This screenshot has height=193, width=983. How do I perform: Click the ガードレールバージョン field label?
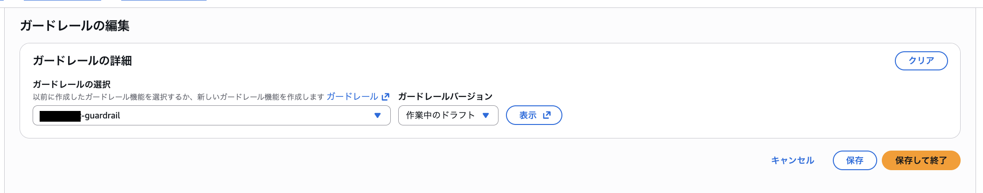(x=445, y=96)
